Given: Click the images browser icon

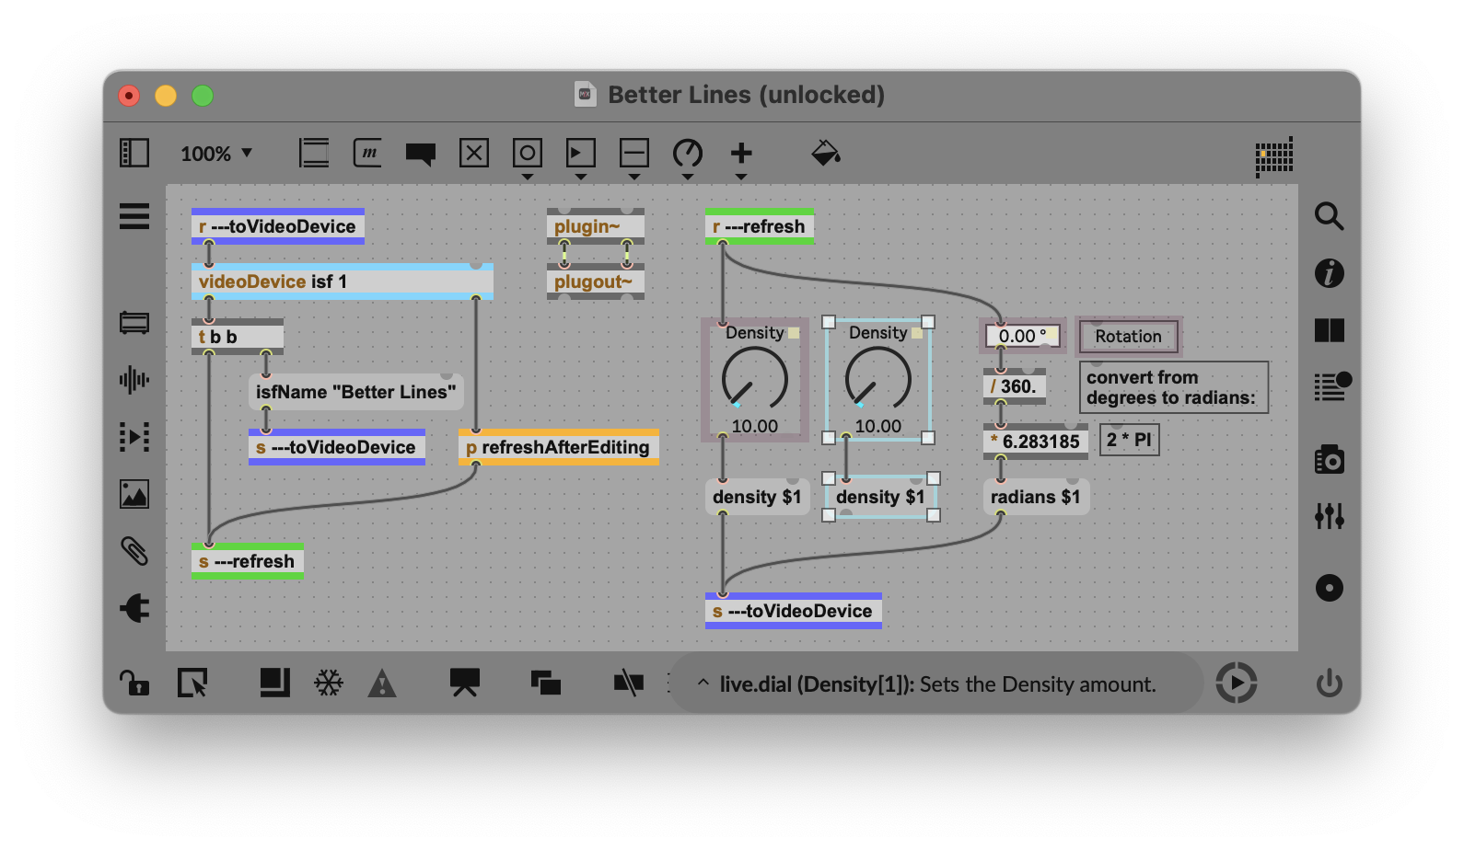Looking at the screenshot, I should (134, 494).
